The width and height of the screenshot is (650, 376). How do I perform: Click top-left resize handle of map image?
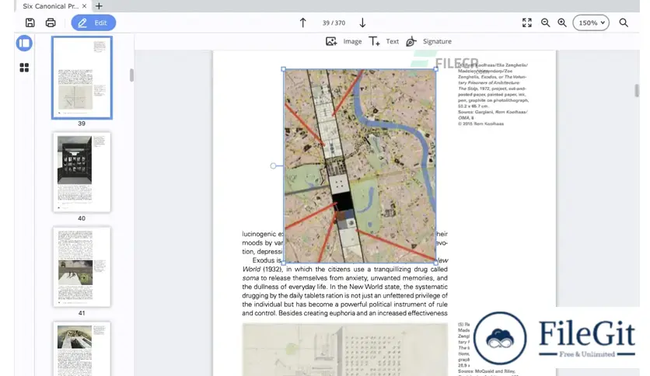tap(284, 69)
